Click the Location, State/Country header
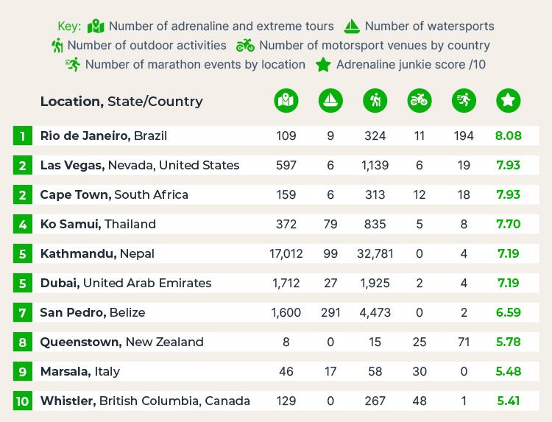The width and height of the screenshot is (552, 422). pos(121,102)
